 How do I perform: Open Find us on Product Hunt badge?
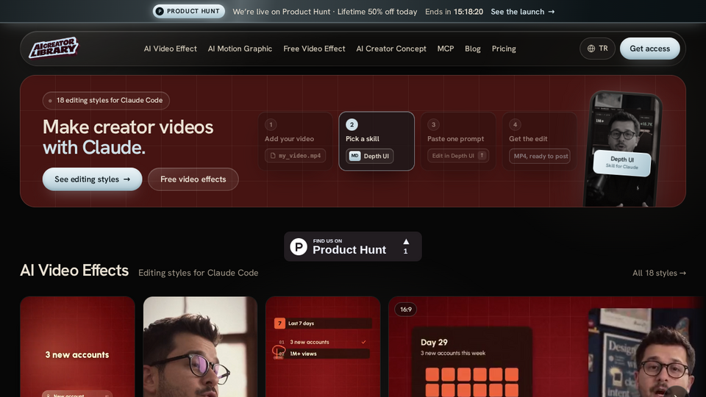click(x=352, y=247)
